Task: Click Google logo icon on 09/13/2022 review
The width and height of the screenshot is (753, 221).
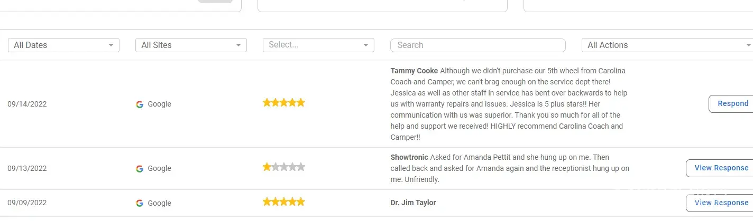Action: pos(140,169)
